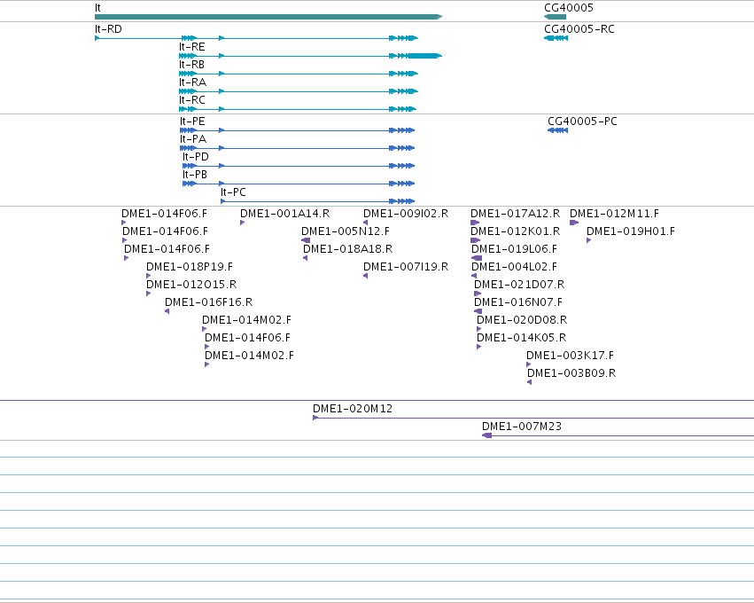The width and height of the screenshot is (754, 603).
Task: Click the DME1-014K05.R label
Action: 521,339
